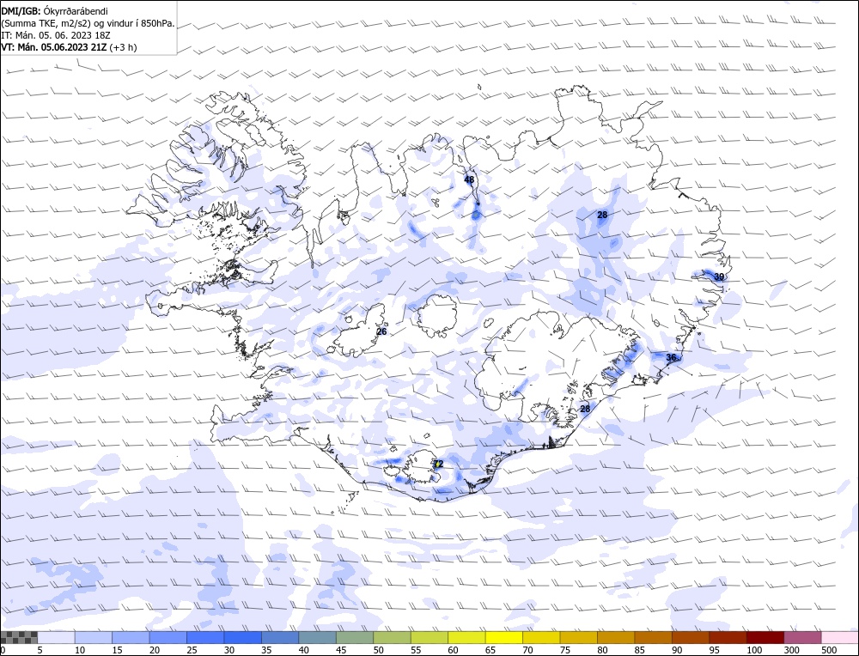
Task: Click the legend scale number 75
Action: pos(564,650)
